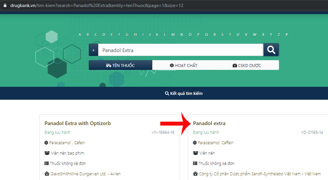Click the browser URL address bar
This screenshot has height=180, width=328.
97,5
